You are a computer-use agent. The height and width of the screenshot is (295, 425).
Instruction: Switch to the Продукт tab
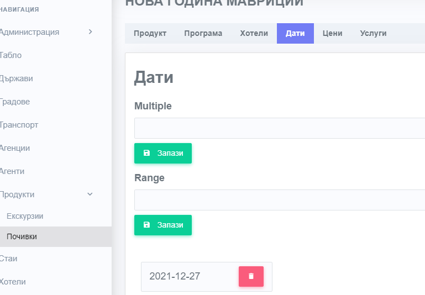pyautogui.click(x=150, y=33)
